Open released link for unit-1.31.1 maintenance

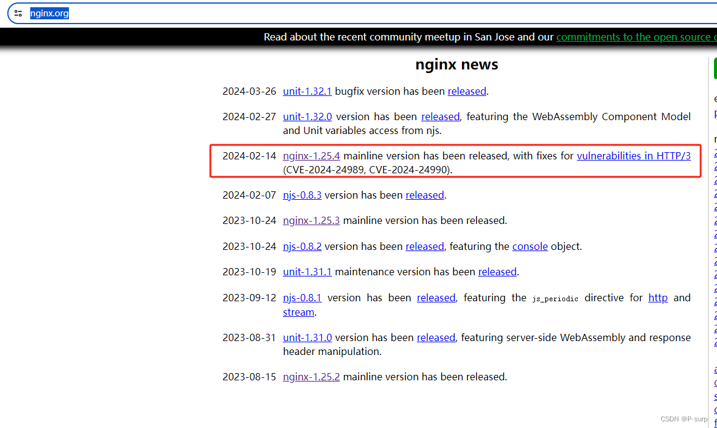[x=497, y=272]
